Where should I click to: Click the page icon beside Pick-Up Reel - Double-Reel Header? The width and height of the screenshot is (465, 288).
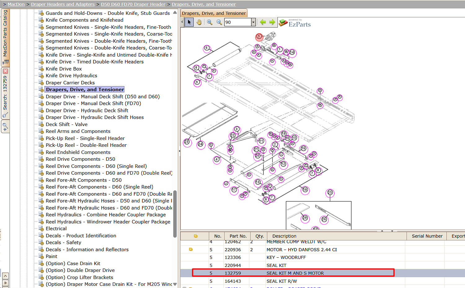pyautogui.click(x=41, y=145)
